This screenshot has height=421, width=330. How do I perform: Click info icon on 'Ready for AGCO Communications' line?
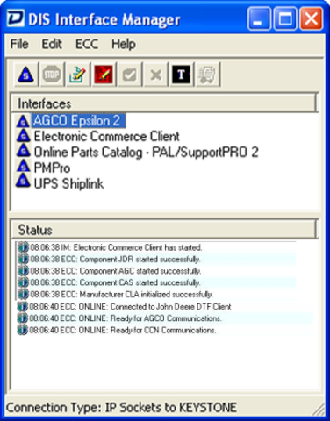click(22, 318)
